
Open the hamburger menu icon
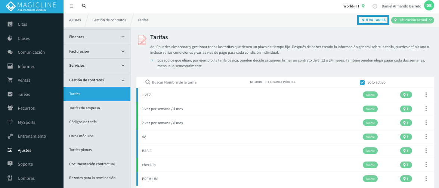71,6
